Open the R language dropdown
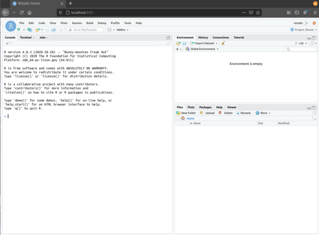Image resolution: width=319 pixels, height=235 pixels. coord(179,49)
